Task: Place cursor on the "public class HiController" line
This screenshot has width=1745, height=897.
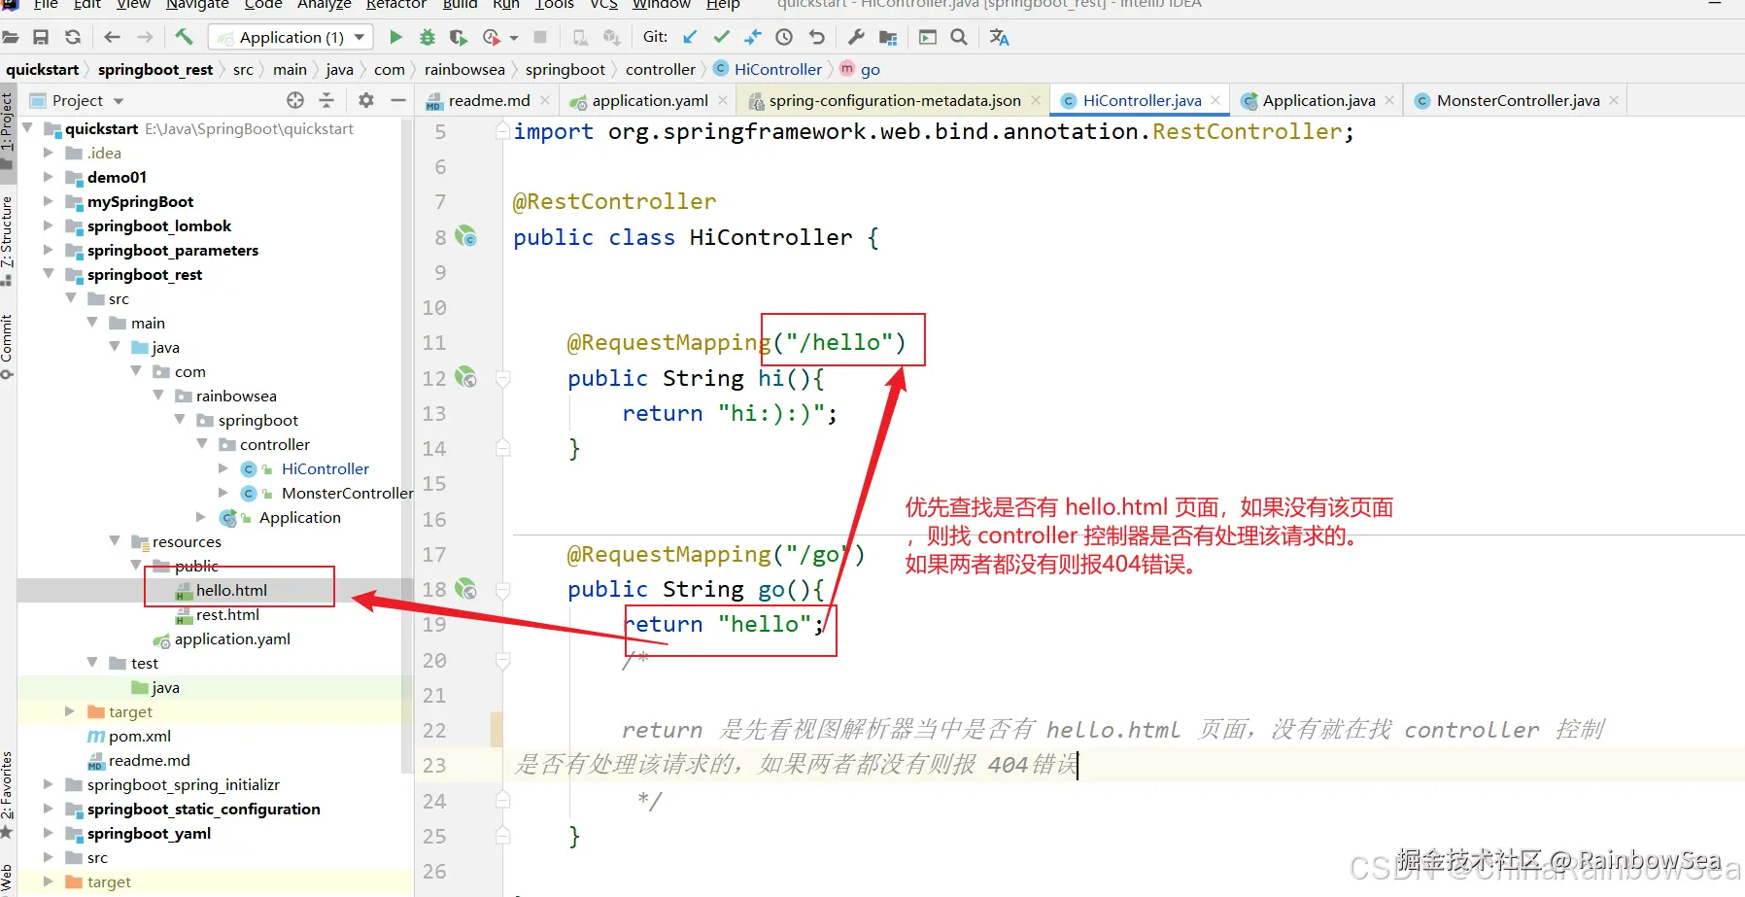Action: [696, 237]
